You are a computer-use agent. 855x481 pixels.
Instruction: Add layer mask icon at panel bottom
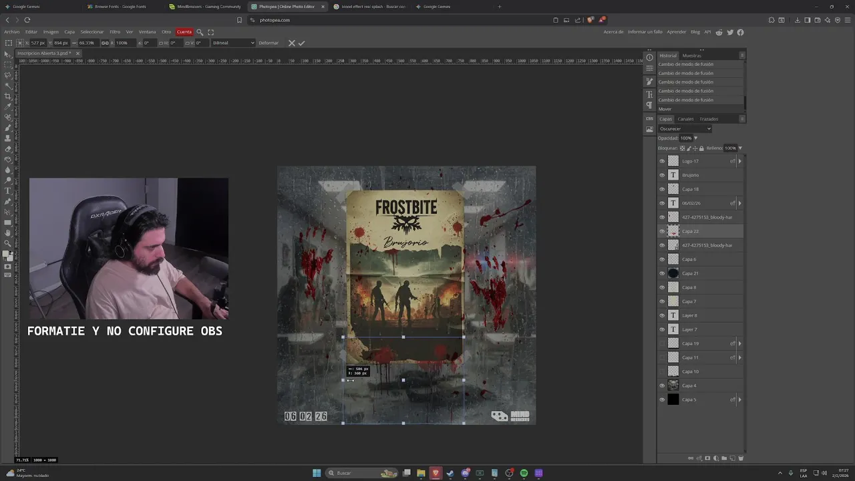(707, 458)
